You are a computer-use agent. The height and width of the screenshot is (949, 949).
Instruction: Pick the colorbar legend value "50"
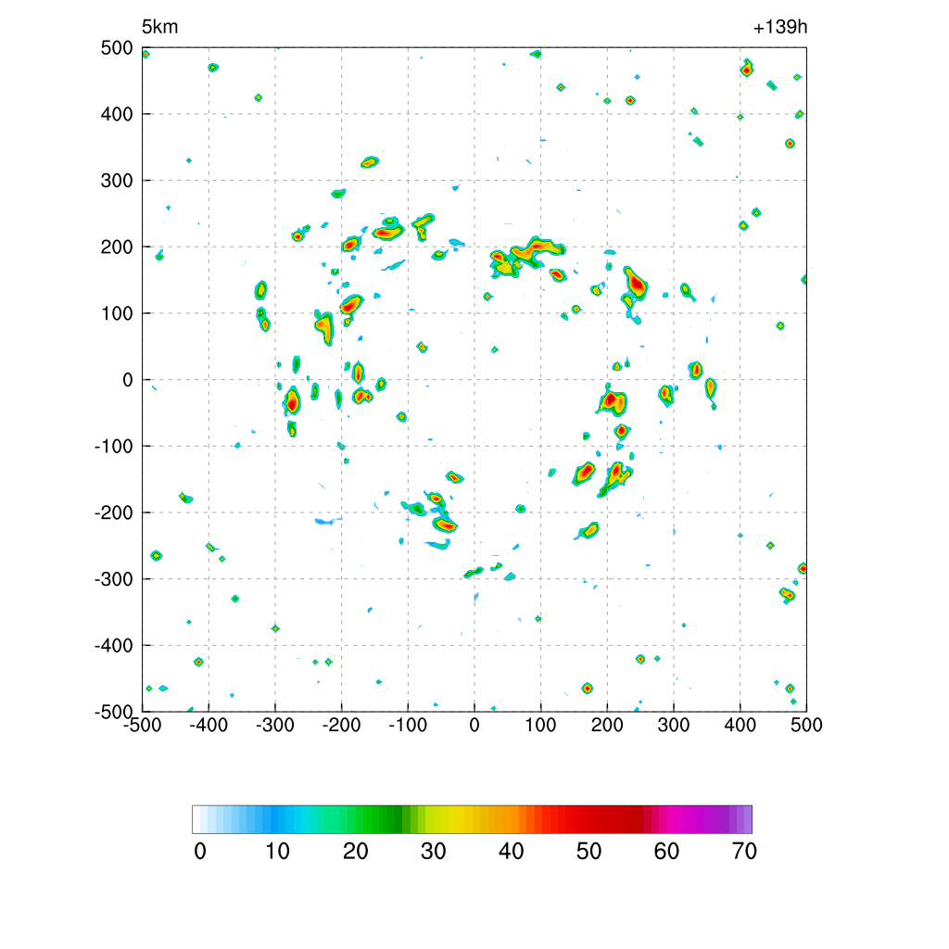pos(588,852)
